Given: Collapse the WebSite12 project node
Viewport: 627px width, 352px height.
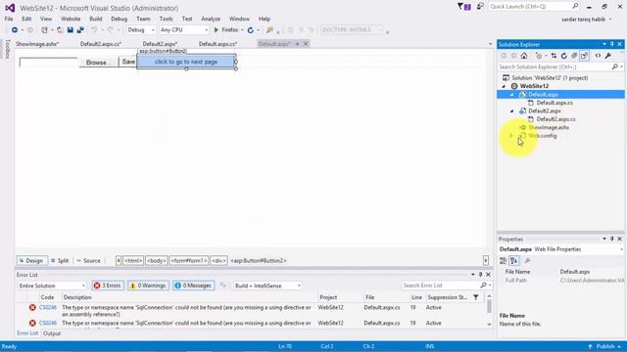Looking at the screenshot, I should (504, 86).
